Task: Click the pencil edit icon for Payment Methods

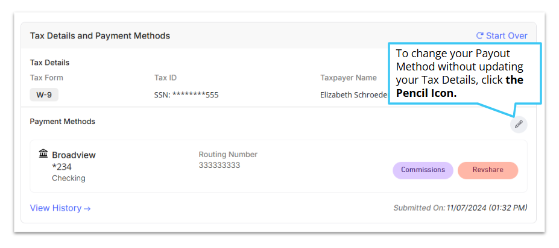Action: pos(519,124)
